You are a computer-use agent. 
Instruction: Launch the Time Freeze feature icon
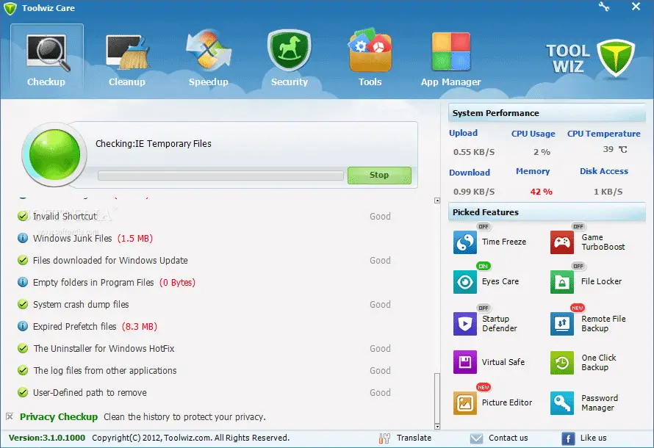coord(464,242)
